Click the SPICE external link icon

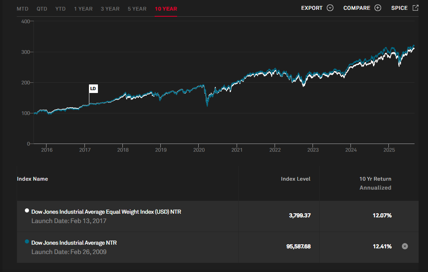point(415,8)
